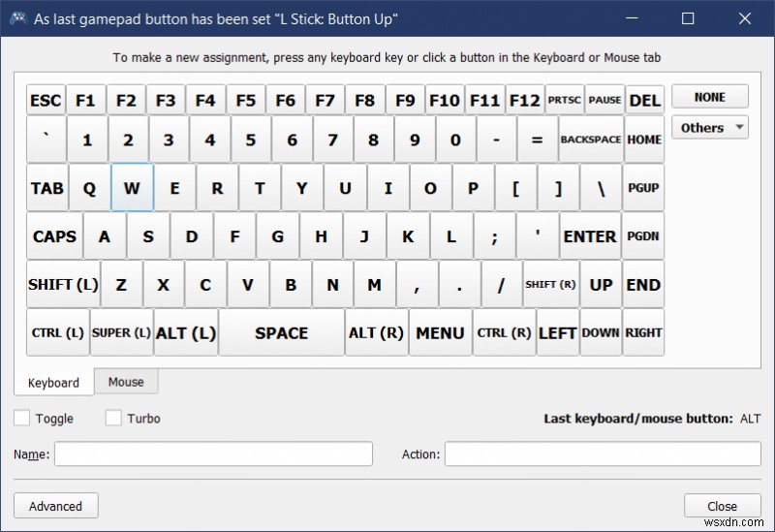Image resolution: width=775 pixels, height=532 pixels.
Task: Click the NONE button
Action: 710,97
